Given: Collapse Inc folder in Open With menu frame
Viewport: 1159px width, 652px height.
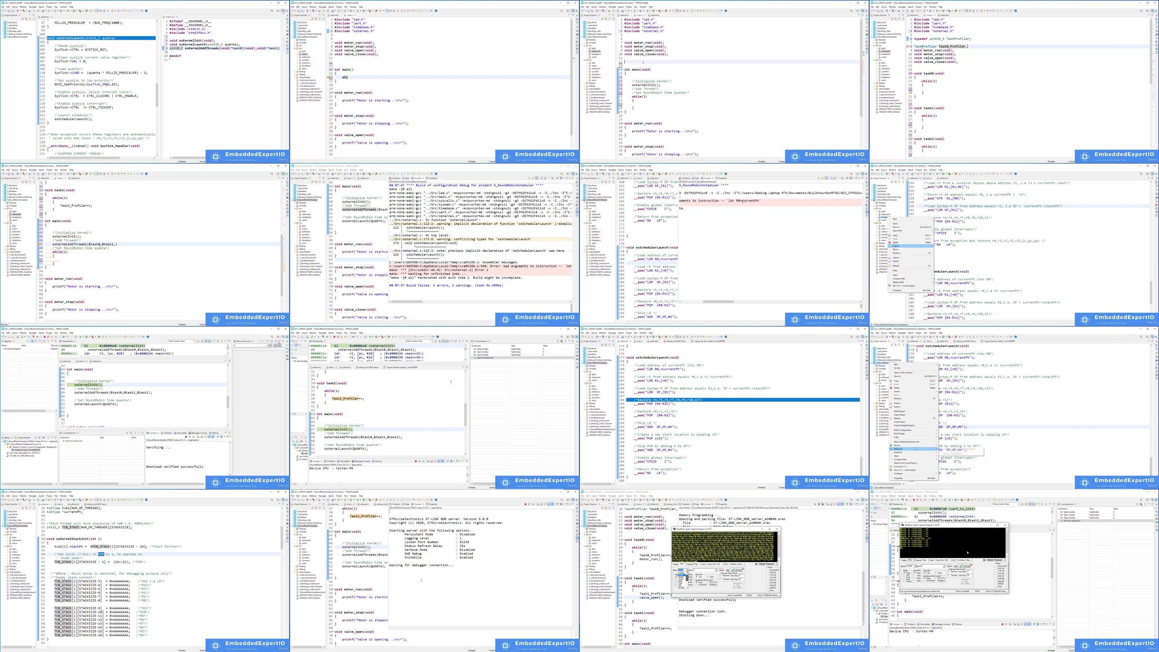Looking at the screenshot, I should [874, 209].
